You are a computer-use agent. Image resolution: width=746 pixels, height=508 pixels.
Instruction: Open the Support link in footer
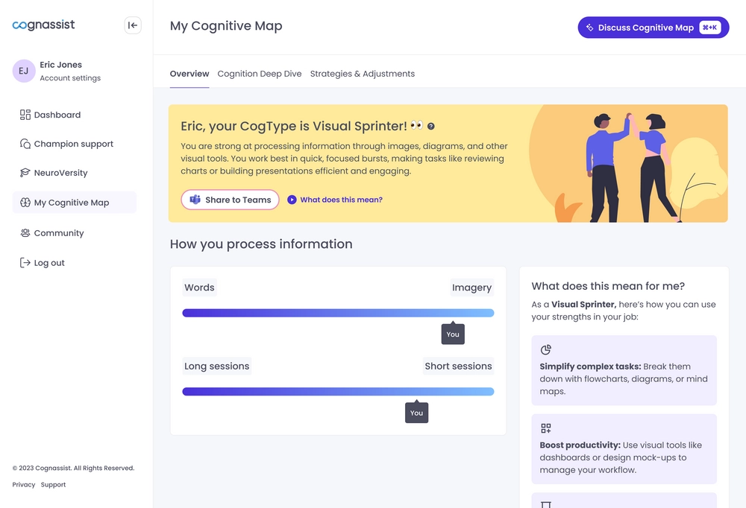coord(53,485)
